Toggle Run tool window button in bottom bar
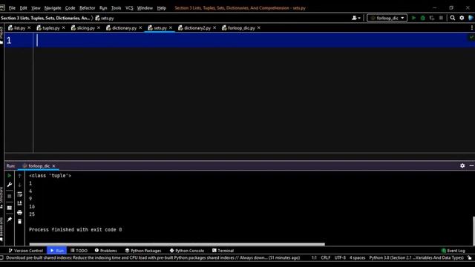The height and width of the screenshot is (267, 475). click(x=56, y=251)
